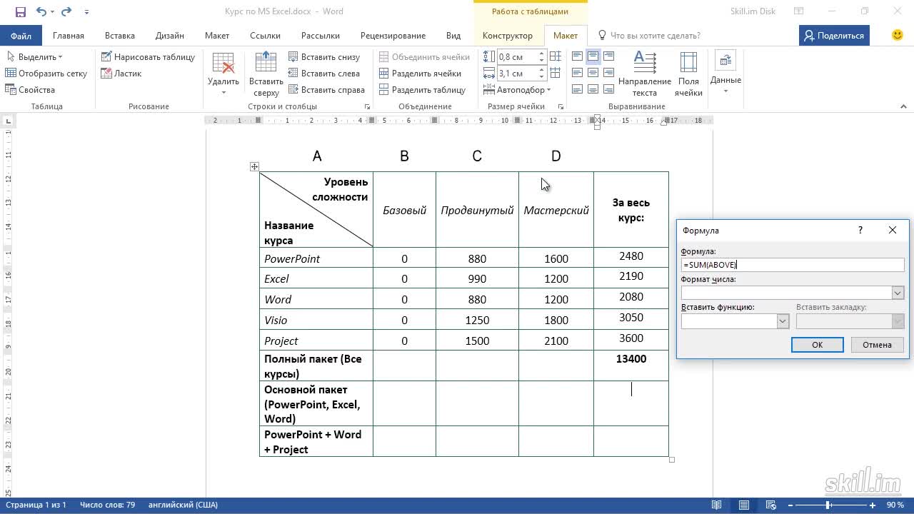Viewport: 914px width, 514px height.
Task: Open Paste bookmark (Вставить закладку) dropdown
Action: pyautogui.click(x=898, y=321)
